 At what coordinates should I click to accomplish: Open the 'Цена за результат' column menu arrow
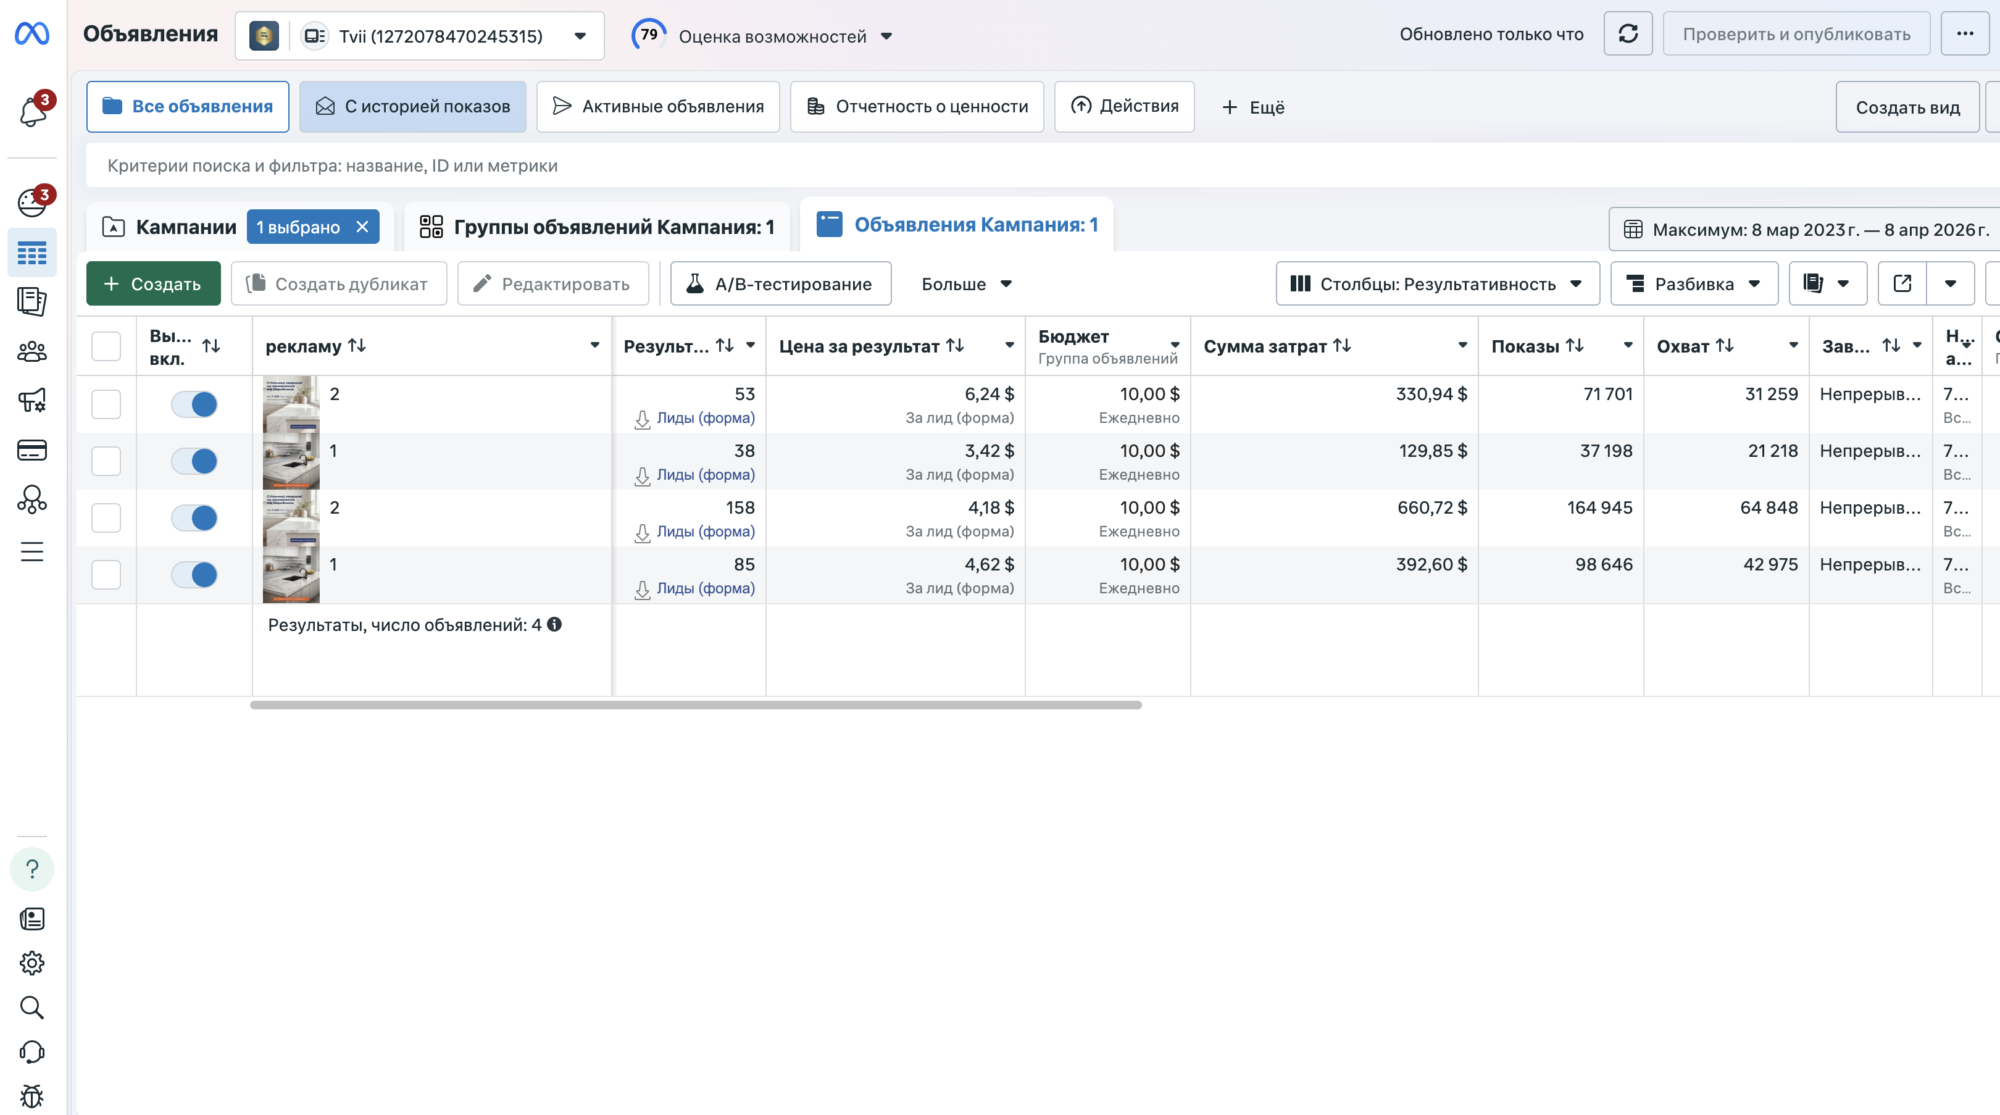click(x=1009, y=346)
